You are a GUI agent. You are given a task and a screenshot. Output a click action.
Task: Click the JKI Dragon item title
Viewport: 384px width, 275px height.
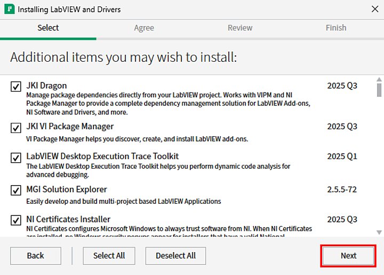[46, 86]
